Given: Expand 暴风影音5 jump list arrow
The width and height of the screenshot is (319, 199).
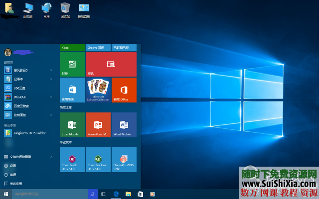Looking at the screenshot, I should click(51, 70).
